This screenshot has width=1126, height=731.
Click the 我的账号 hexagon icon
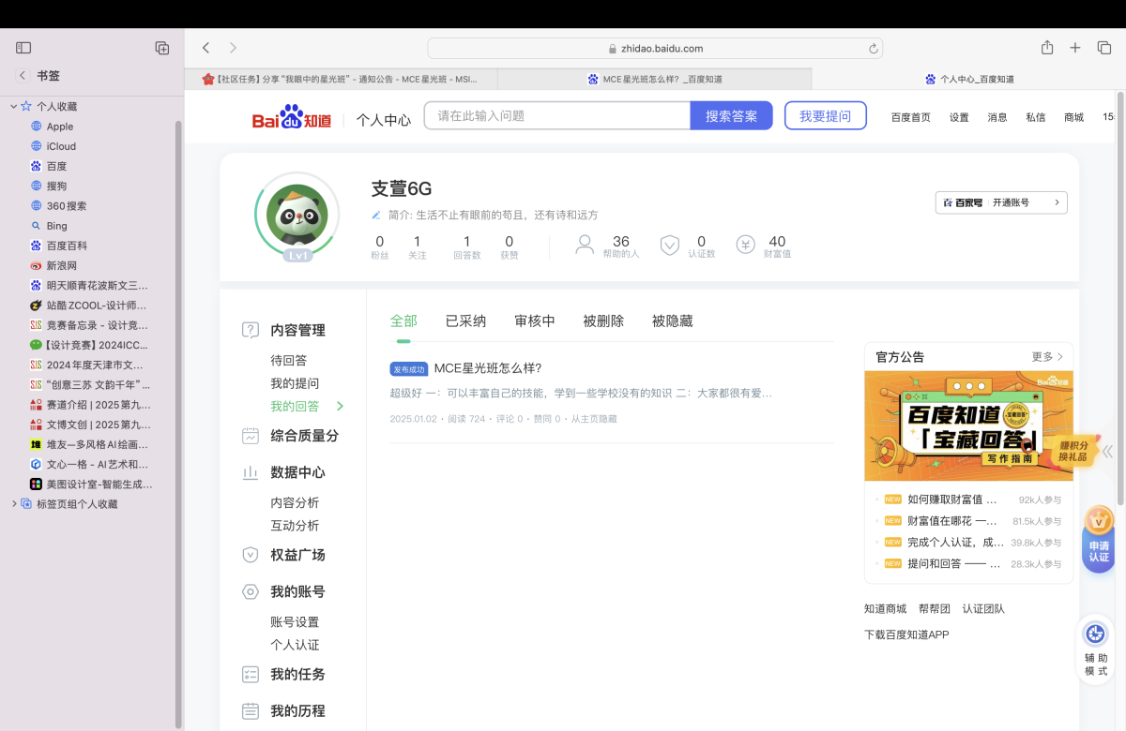[251, 591]
